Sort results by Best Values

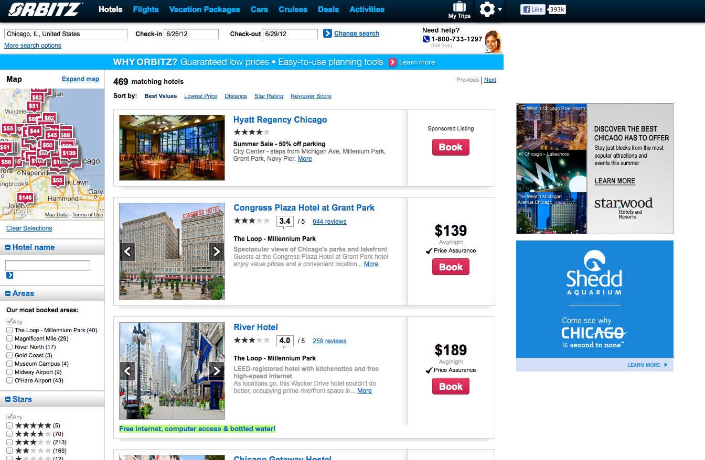click(161, 96)
